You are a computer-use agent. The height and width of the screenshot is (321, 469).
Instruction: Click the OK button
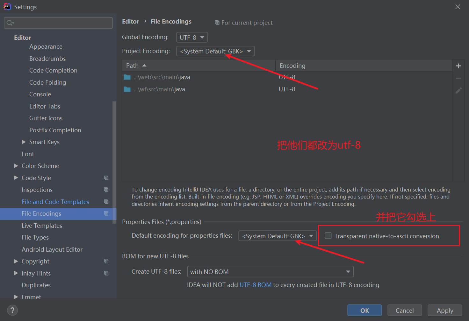[364, 310]
